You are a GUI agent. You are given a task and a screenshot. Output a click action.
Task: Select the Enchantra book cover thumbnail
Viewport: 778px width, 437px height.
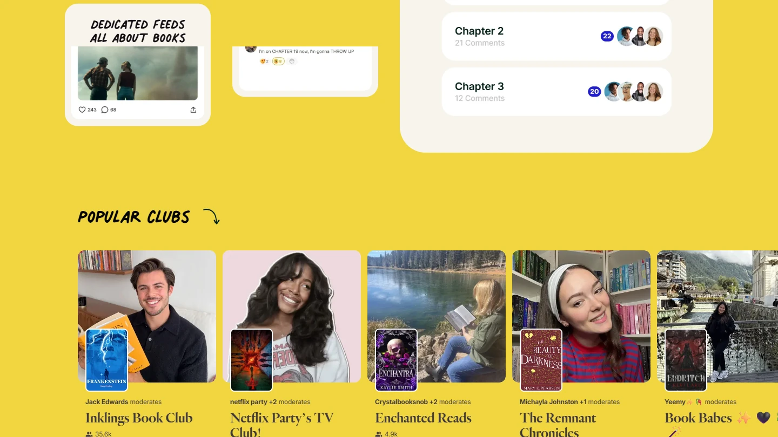pos(397,360)
